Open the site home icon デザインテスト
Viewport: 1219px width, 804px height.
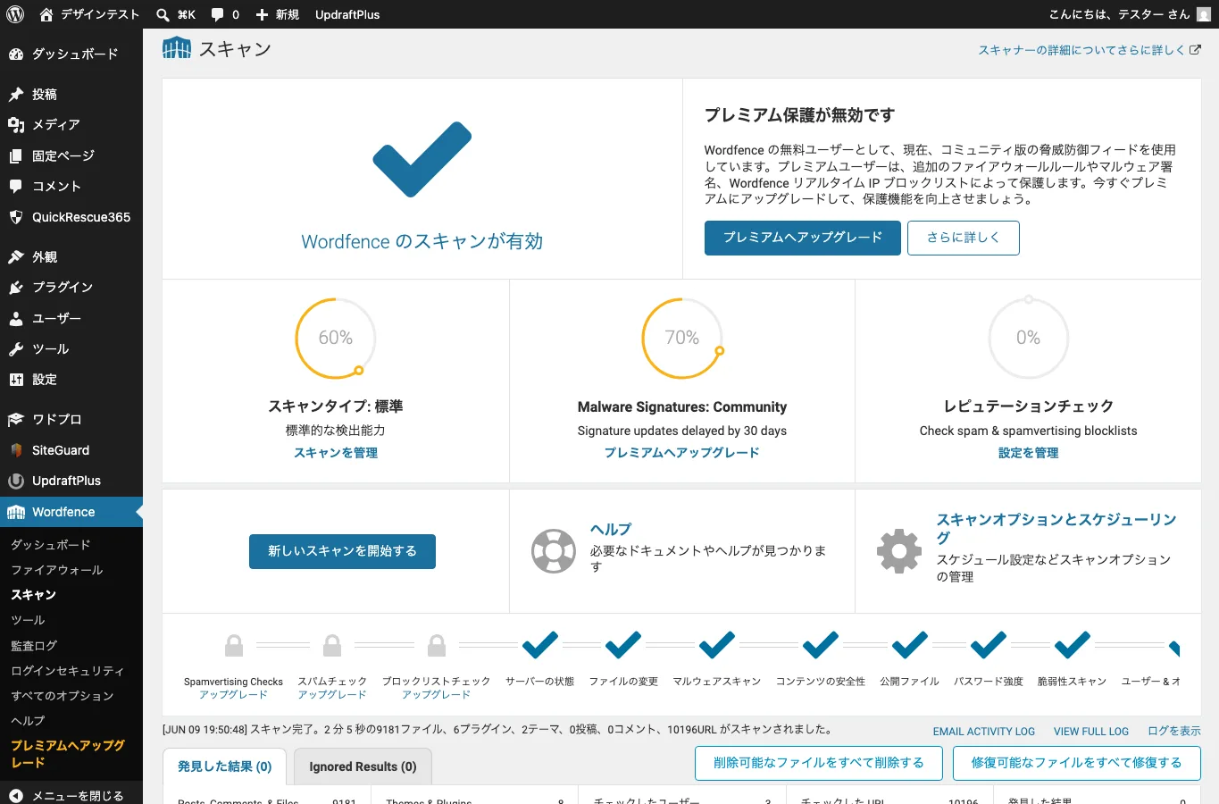(46, 14)
